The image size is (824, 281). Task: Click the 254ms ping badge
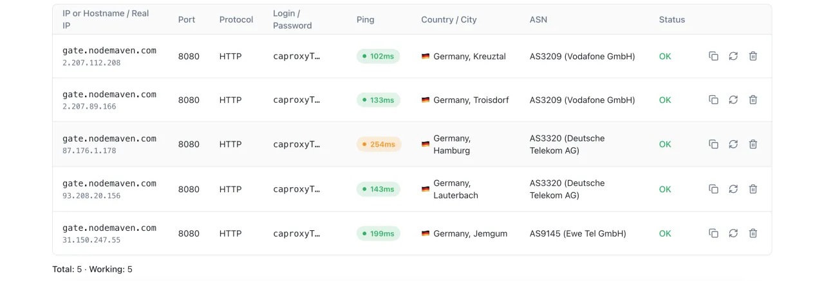click(x=379, y=144)
